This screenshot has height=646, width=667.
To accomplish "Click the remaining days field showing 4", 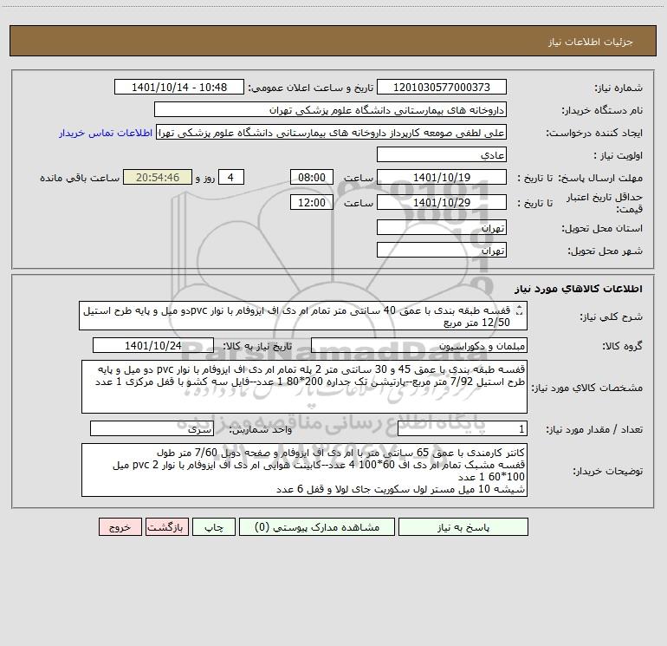I will 231,177.
